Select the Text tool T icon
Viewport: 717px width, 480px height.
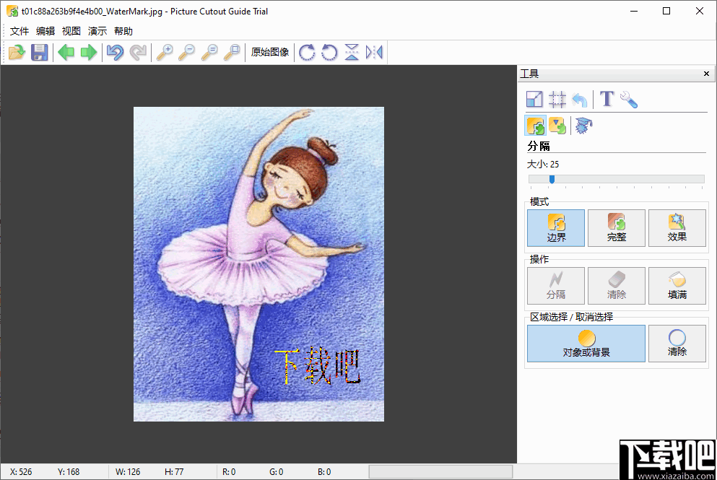pos(607,99)
